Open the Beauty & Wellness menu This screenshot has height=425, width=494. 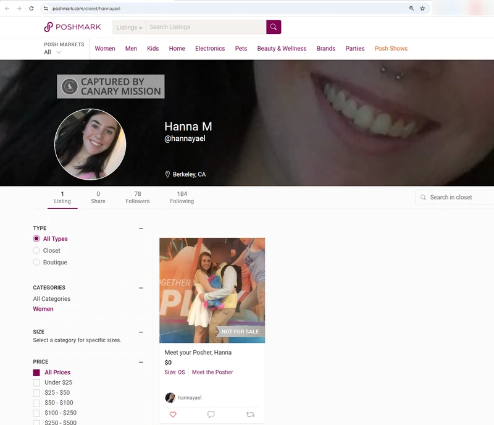pos(282,49)
